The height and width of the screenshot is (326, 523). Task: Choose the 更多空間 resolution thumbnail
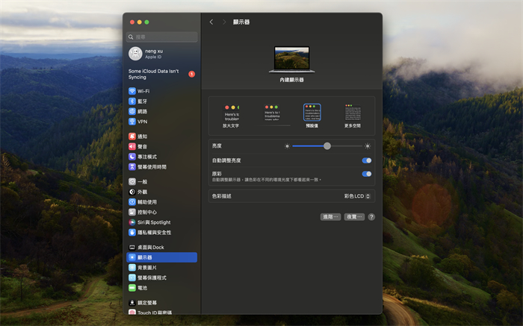pos(353,113)
